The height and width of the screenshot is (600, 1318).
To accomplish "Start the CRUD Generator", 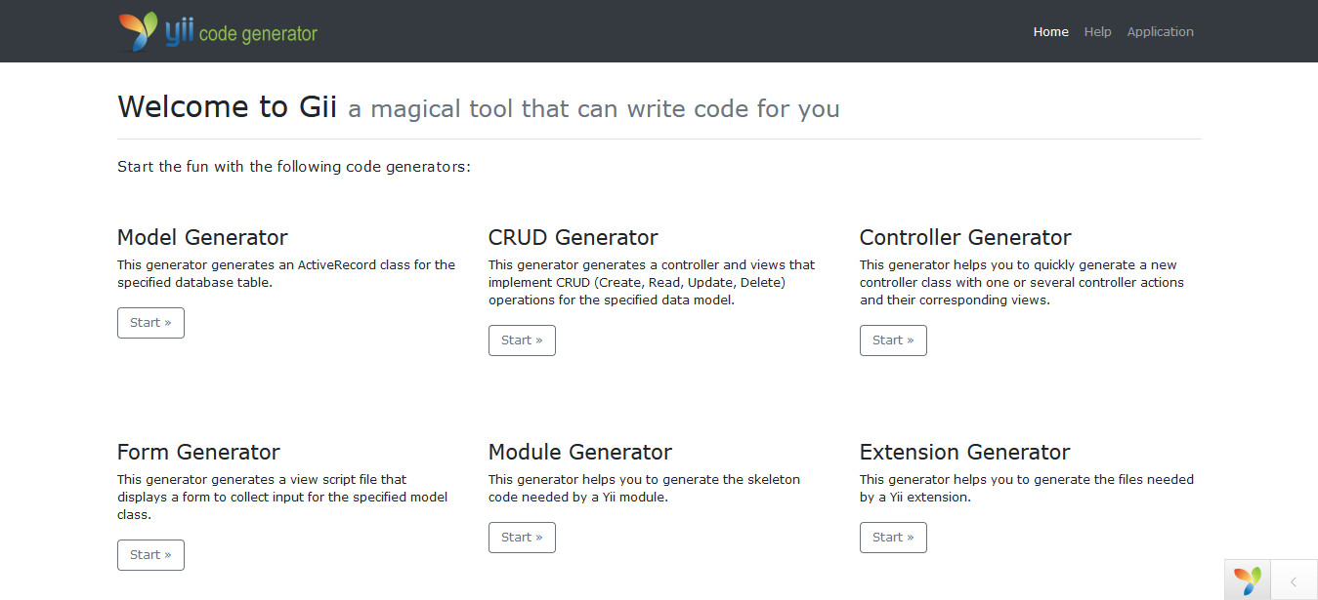I will tap(522, 340).
